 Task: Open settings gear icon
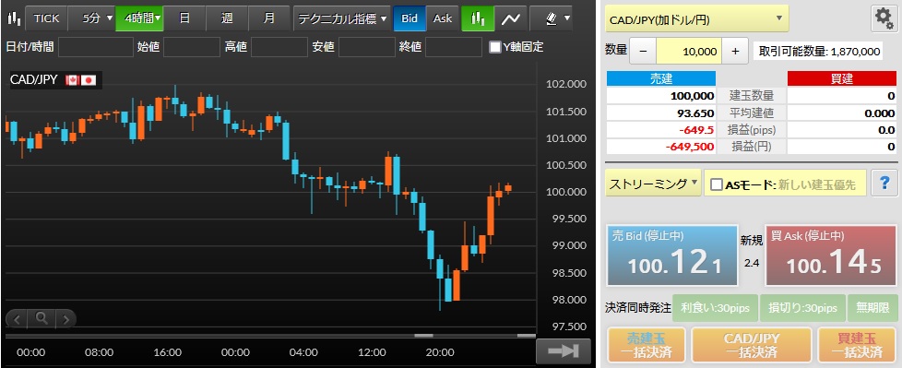point(884,19)
